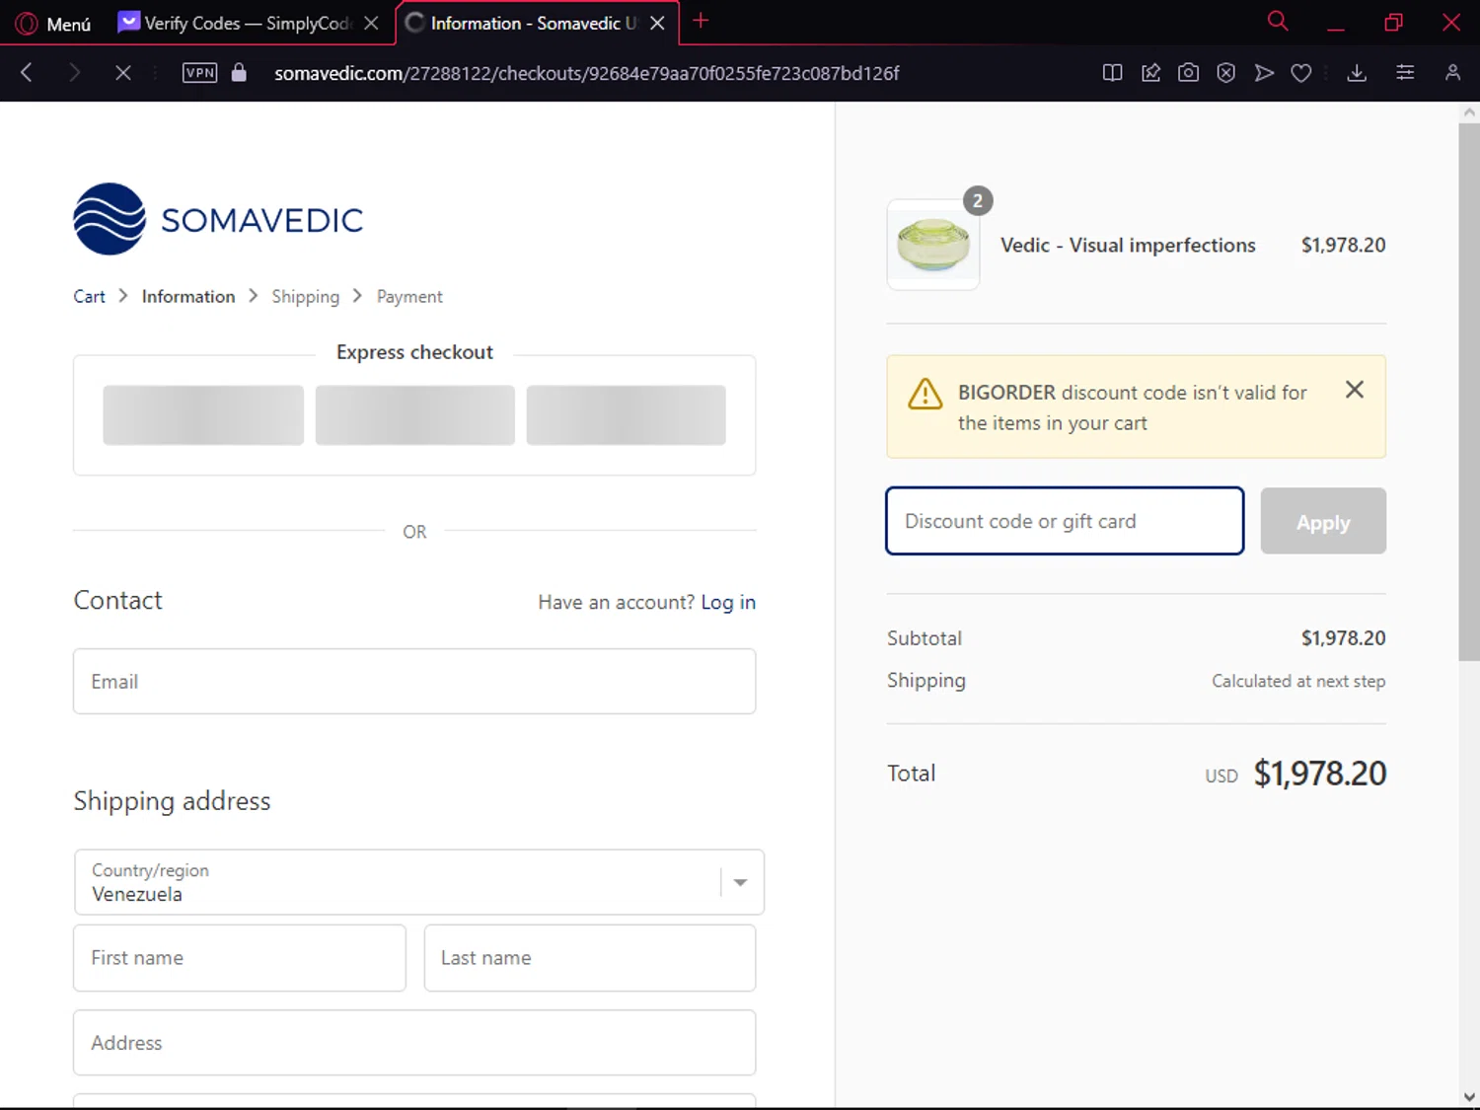Viewport: 1480px width, 1110px height.
Task: Click the first express checkout button
Action: [203, 414]
